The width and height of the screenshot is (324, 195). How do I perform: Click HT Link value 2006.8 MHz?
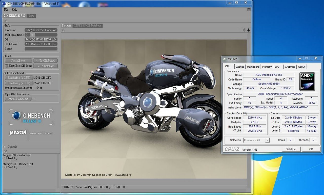coord(254,131)
